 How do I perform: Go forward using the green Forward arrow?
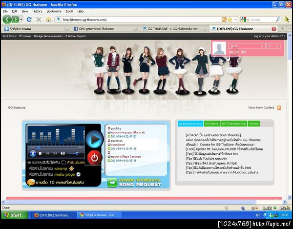click(x=16, y=20)
